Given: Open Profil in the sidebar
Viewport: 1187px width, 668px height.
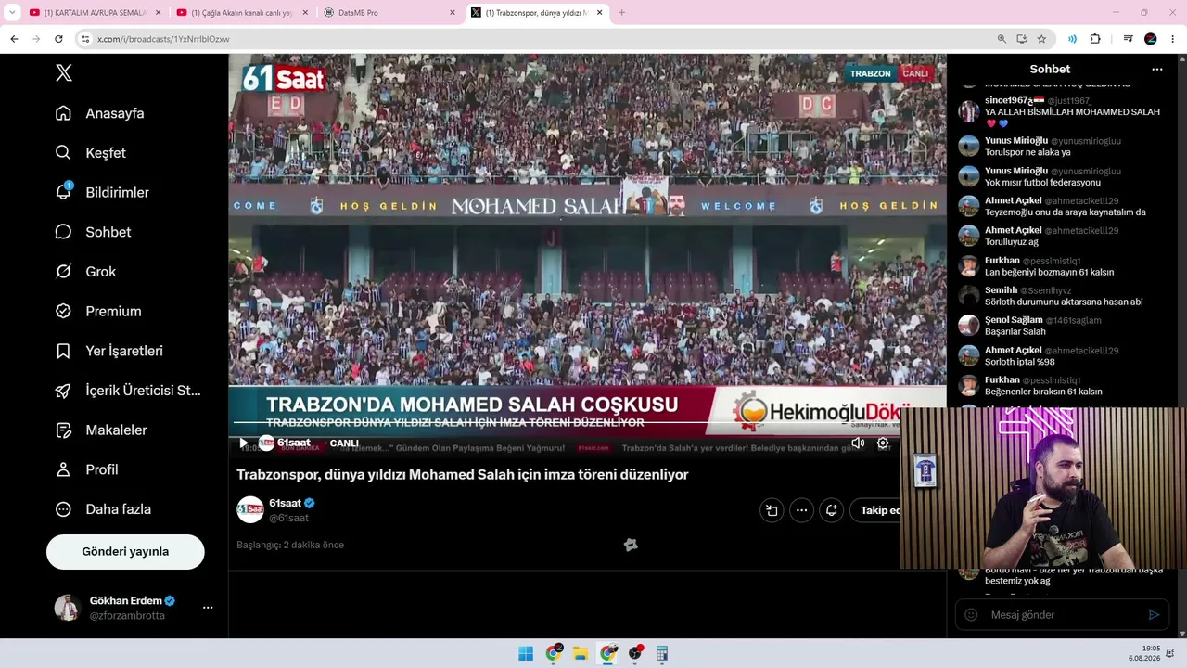Looking at the screenshot, I should click(86, 469).
